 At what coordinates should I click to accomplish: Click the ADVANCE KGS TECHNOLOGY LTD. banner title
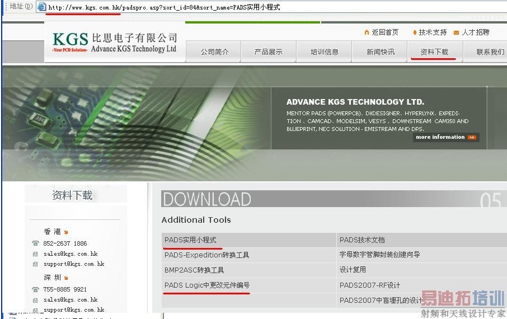coord(355,102)
